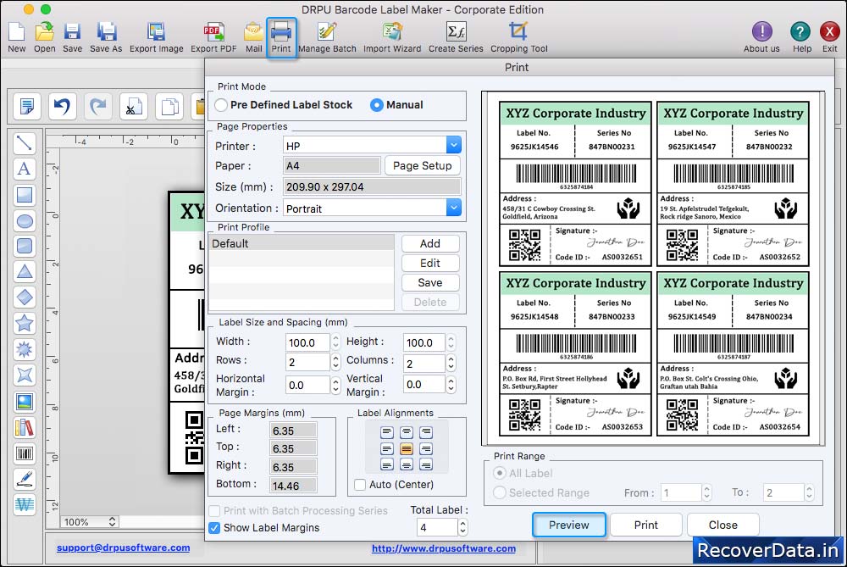
Task: Close the Print dialog
Action: [722, 525]
